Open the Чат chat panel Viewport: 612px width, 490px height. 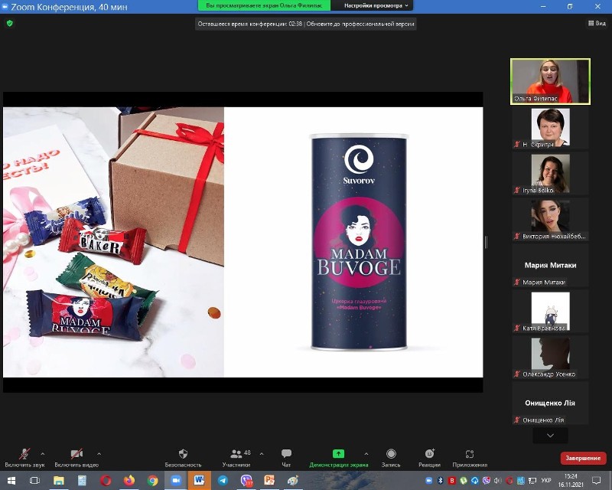tap(286, 458)
